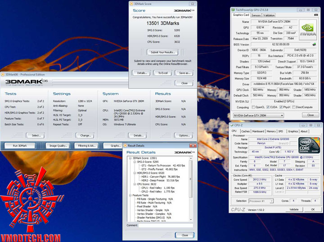The image size is (324, 242).
Task: Open Graphs button in 3DMark06
Action: 113,146
